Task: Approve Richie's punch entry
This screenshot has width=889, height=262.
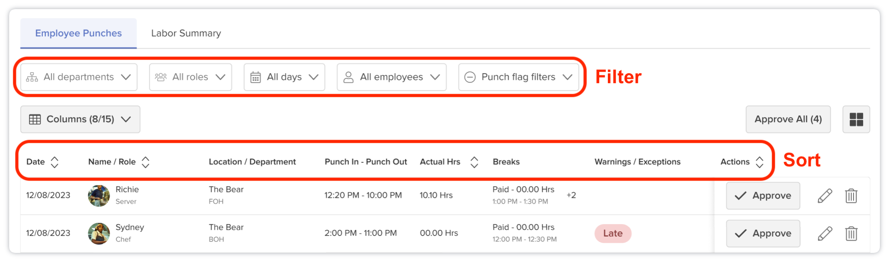Action: pos(763,196)
